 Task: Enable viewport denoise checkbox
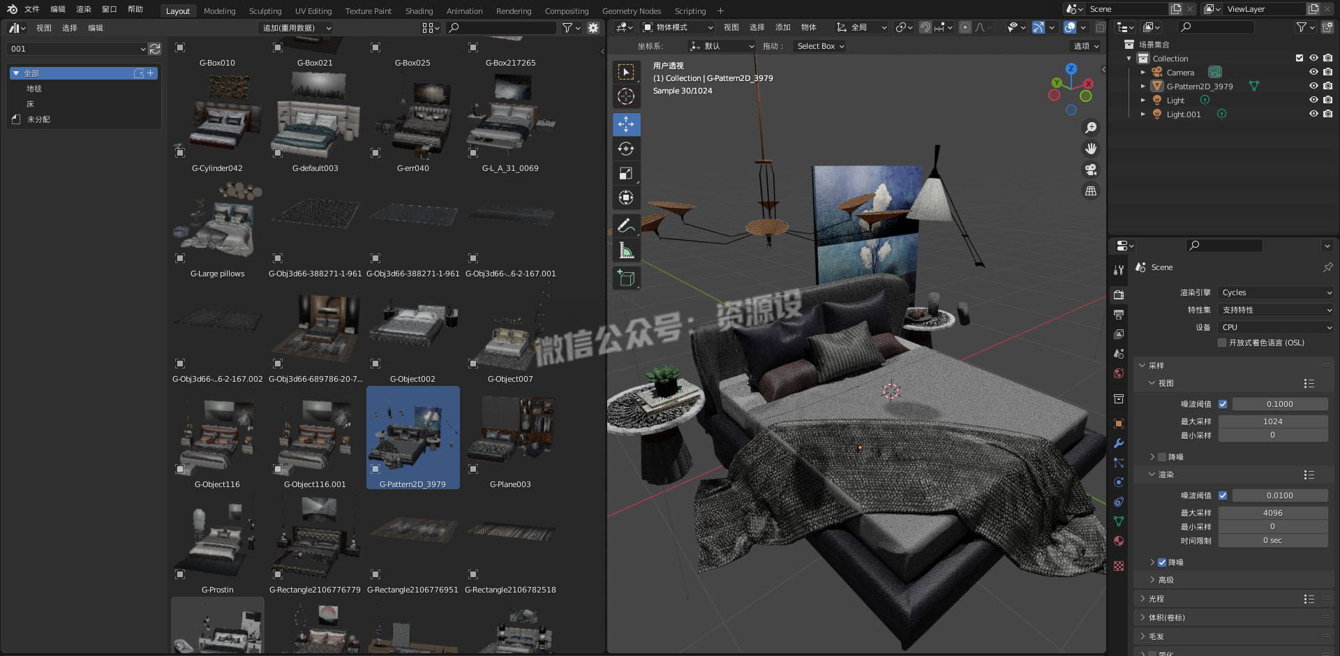[x=1162, y=457]
